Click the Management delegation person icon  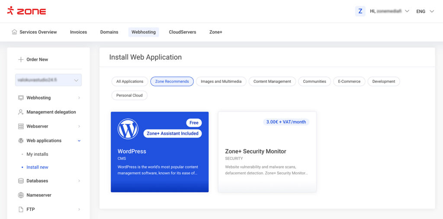click(x=21, y=112)
